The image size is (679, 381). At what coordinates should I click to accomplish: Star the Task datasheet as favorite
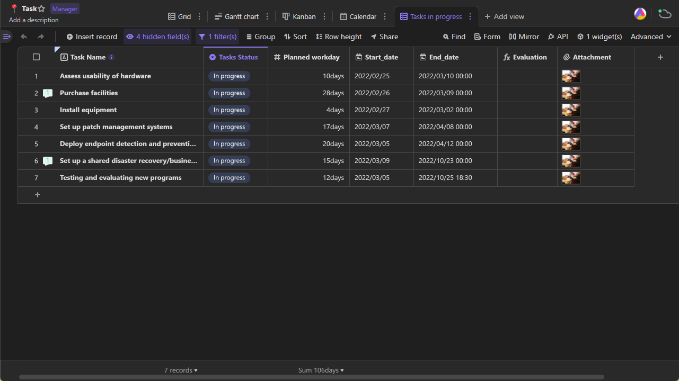[x=41, y=9]
